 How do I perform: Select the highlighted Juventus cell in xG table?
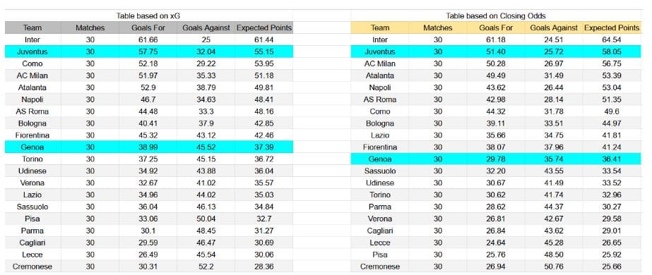[33, 52]
